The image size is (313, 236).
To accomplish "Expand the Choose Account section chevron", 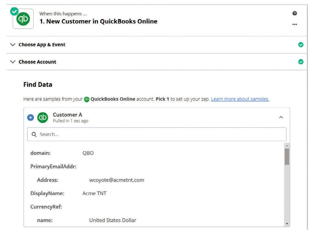I will click(13, 62).
